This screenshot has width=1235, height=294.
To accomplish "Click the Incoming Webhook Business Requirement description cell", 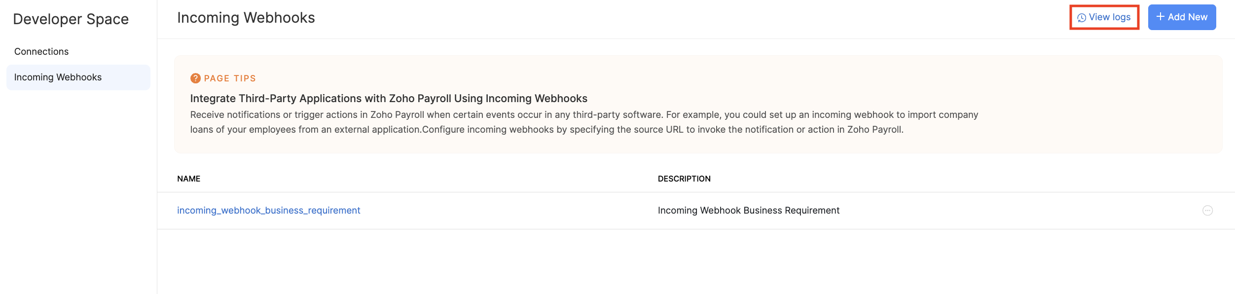I will click(749, 211).
